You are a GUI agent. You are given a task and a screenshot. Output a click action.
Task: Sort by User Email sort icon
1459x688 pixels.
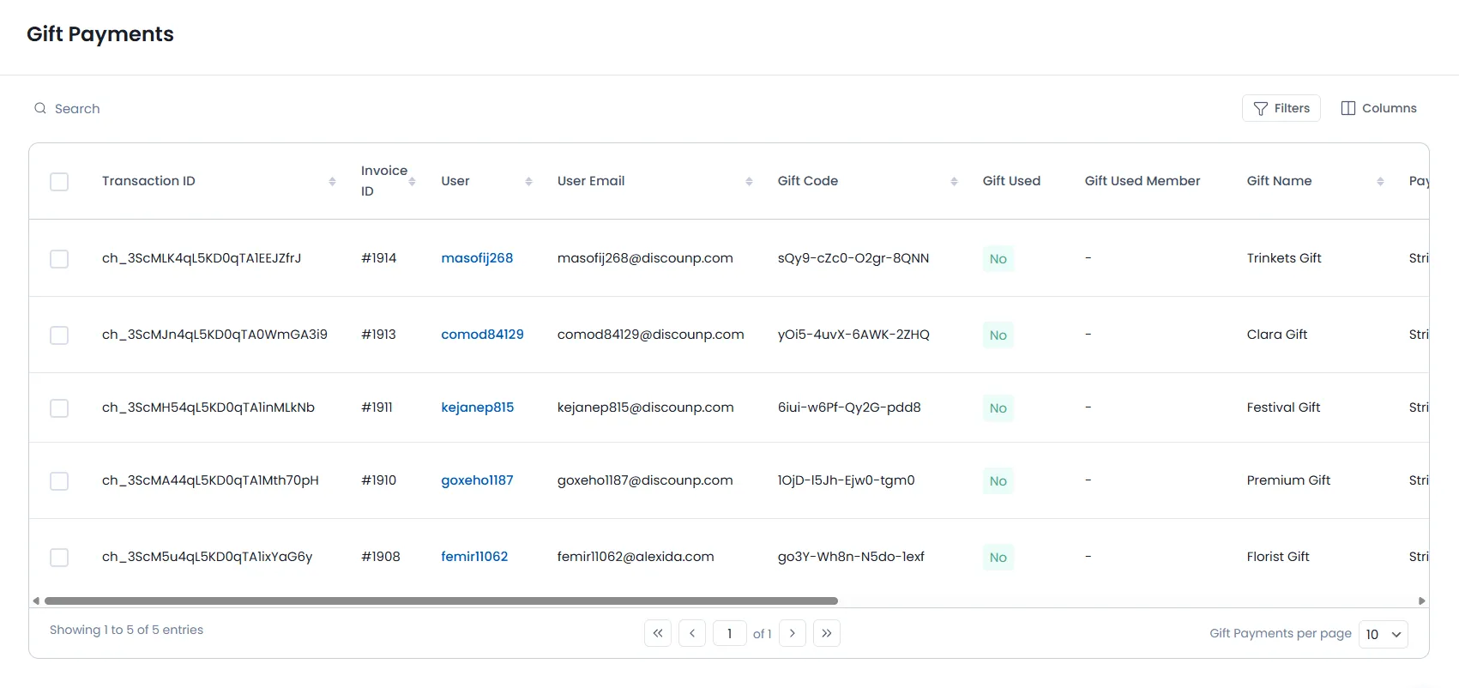tap(749, 182)
